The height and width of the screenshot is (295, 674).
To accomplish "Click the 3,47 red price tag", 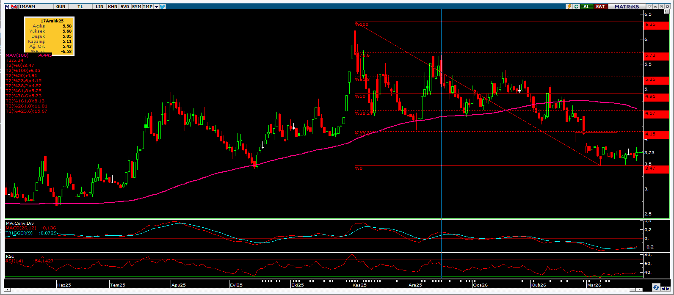I will pyautogui.click(x=656, y=168).
